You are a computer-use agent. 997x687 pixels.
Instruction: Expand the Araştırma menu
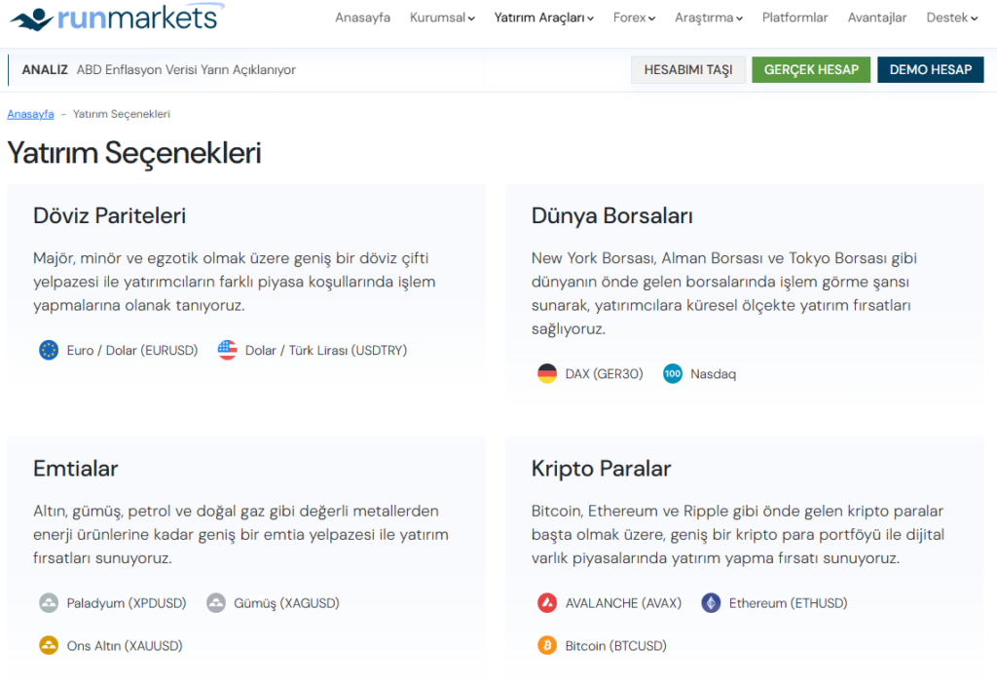point(708,18)
